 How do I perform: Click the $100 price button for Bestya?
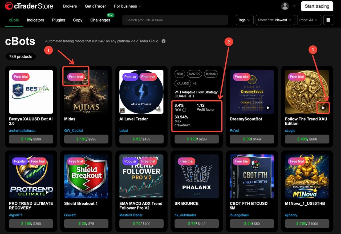click(x=31, y=139)
